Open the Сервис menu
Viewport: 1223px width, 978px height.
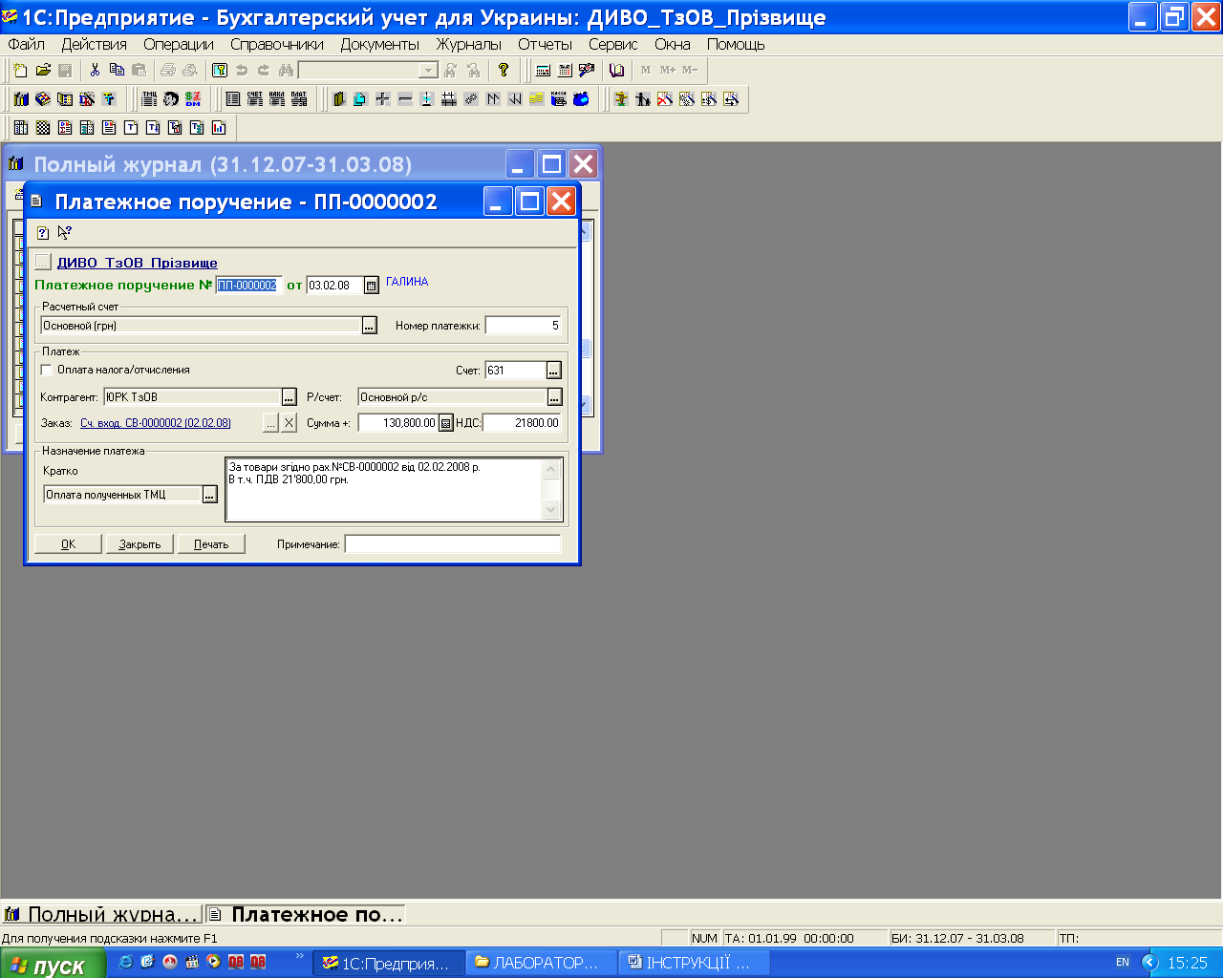(x=613, y=44)
